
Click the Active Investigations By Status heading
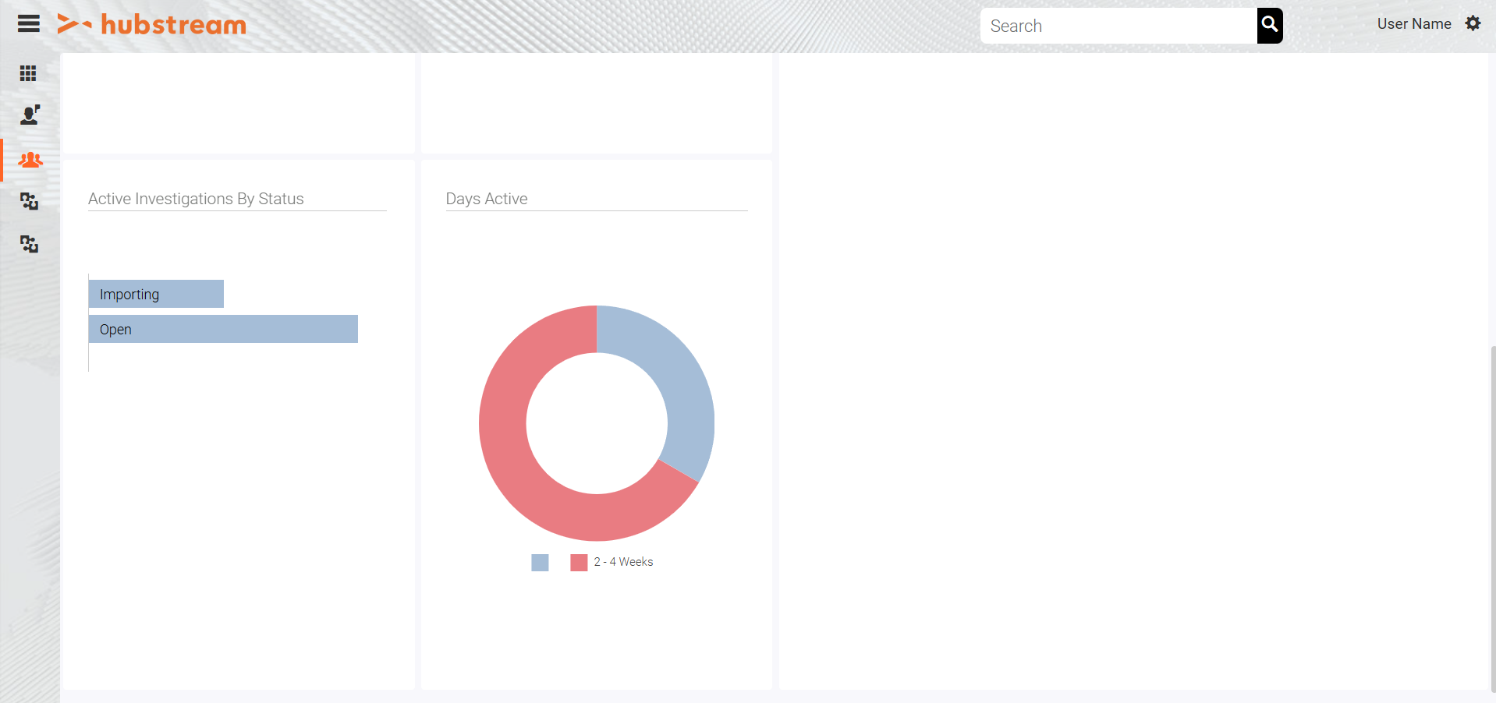click(x=195, y=199)
